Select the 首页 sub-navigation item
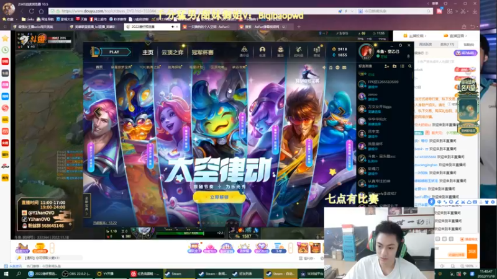 (99, 67)
